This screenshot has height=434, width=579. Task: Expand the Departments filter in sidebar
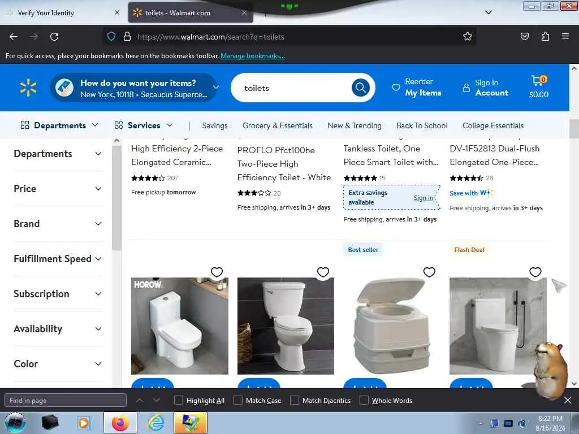(58, 154)
